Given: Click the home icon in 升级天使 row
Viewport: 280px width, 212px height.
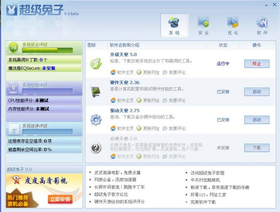Looking at the screenshot, I should [x=113, y=72].
